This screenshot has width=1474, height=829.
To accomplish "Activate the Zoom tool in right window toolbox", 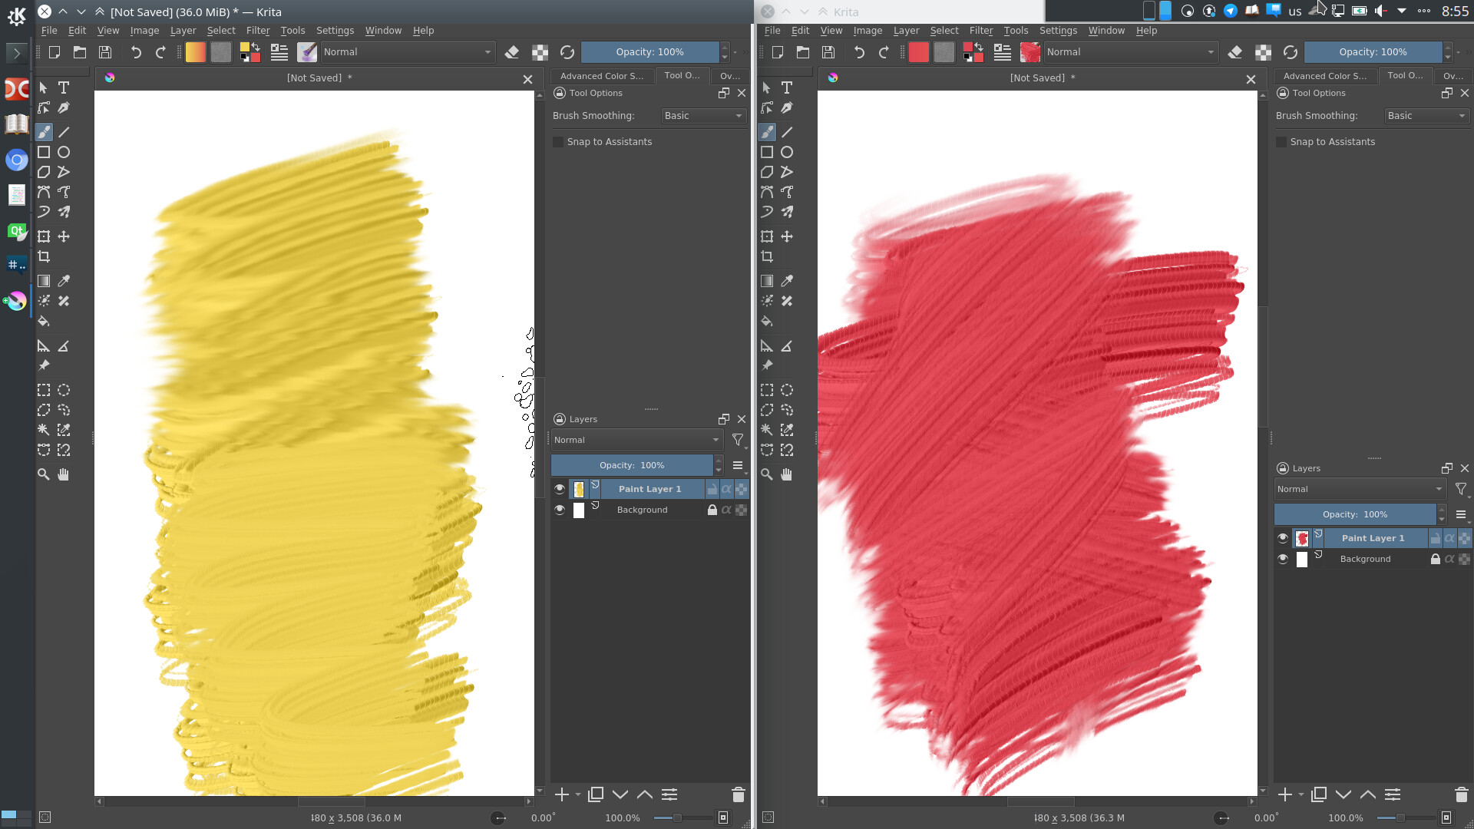I will point(767,474).
